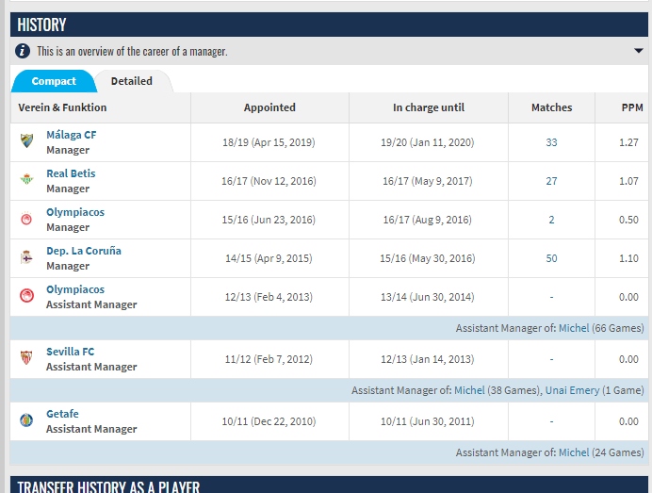Click the info icon beside career overview text
Viewport: 652px width, 493px height.
[23, 51]
